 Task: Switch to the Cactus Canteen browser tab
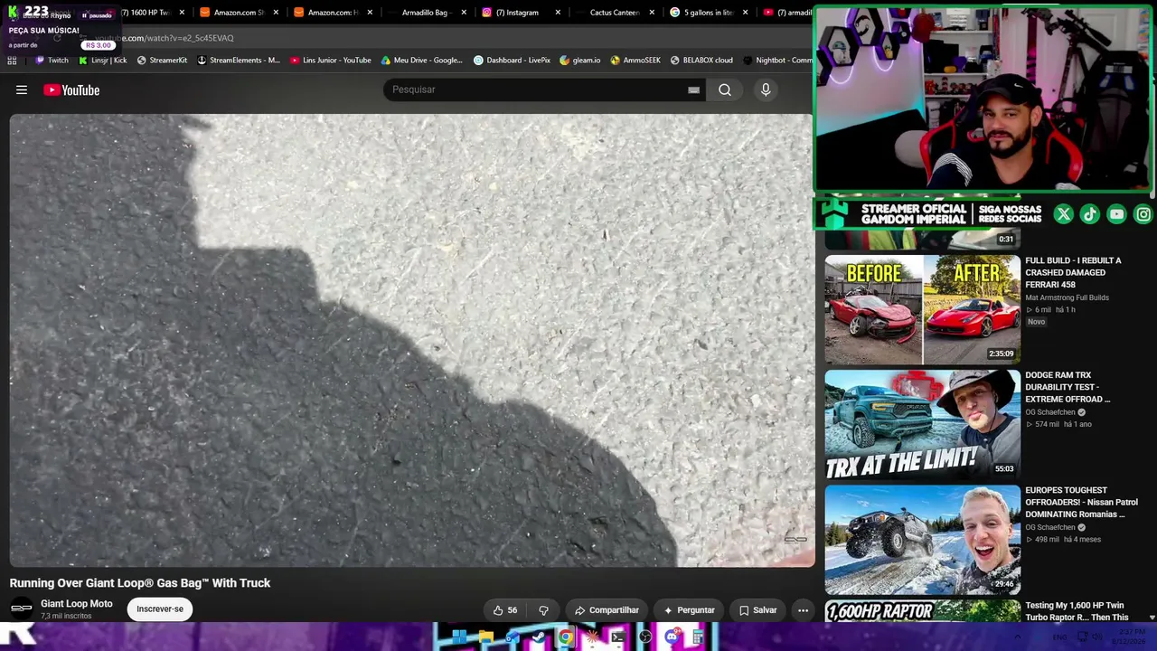click(x=615, y=13)
